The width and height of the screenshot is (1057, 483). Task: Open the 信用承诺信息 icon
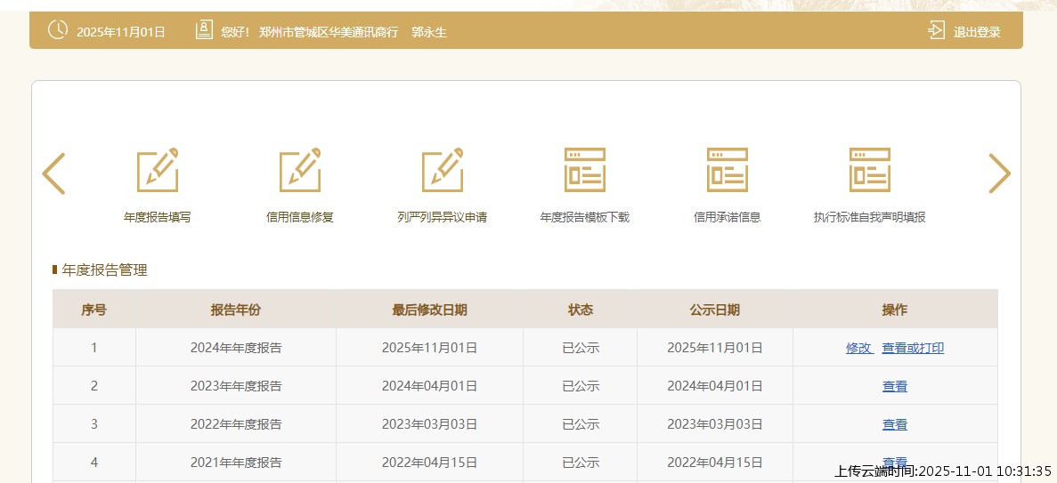(728, 170)
